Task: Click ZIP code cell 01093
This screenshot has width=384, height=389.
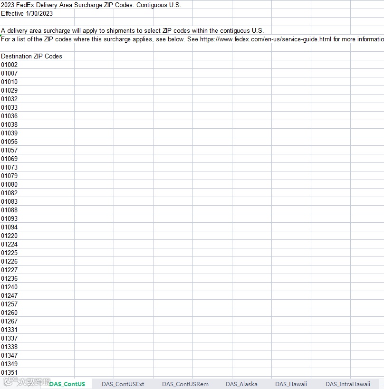Action: point(37,219)
